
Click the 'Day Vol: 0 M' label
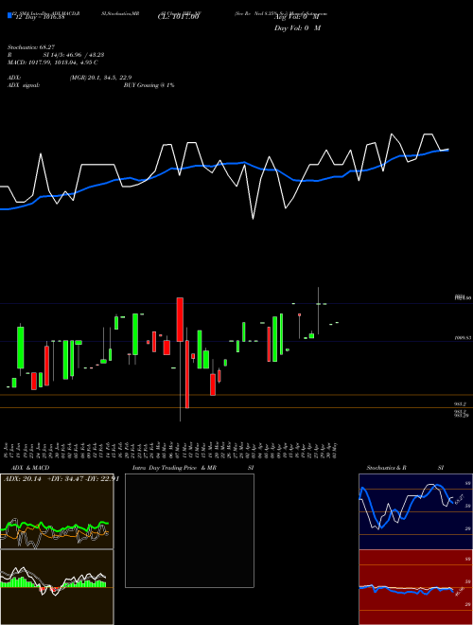(x=297, y=28)
